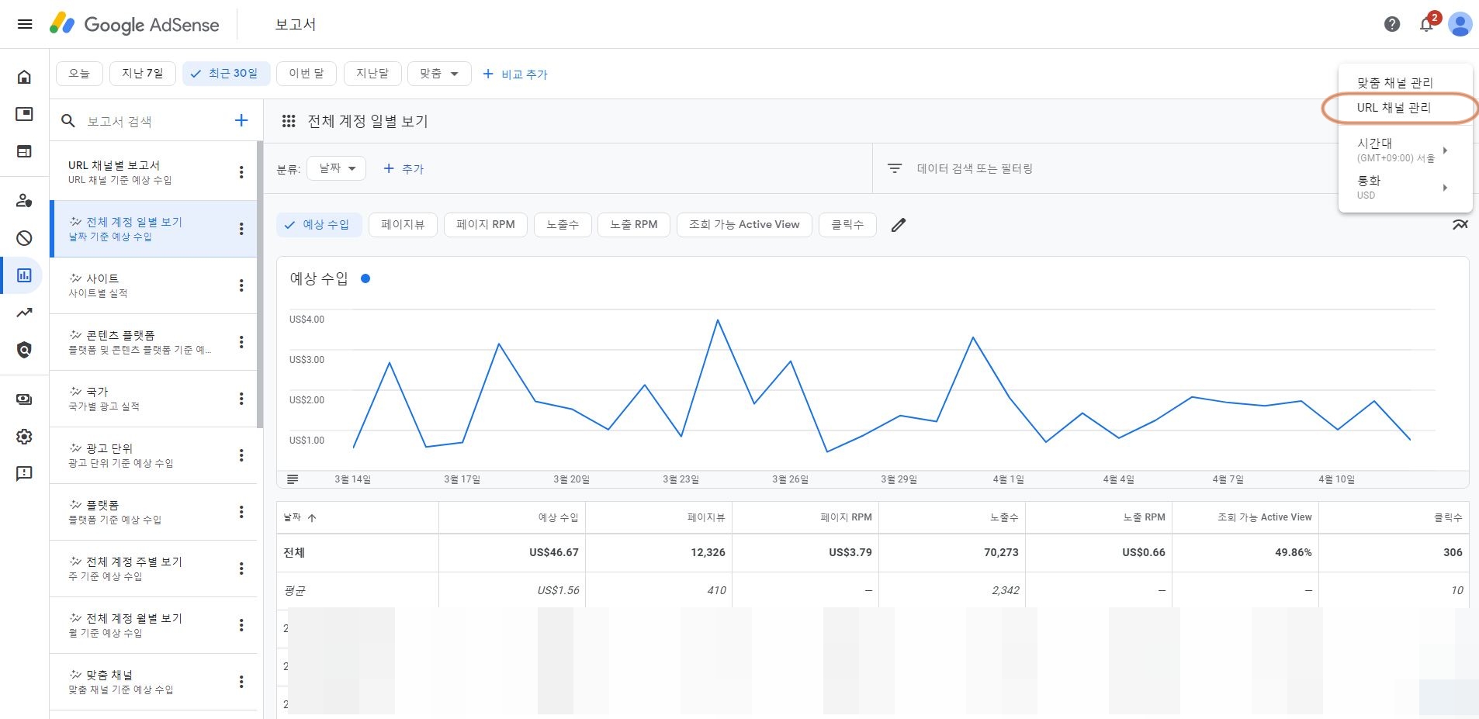
Task: Open the Account settings gear icon
Action: point(25,437)
